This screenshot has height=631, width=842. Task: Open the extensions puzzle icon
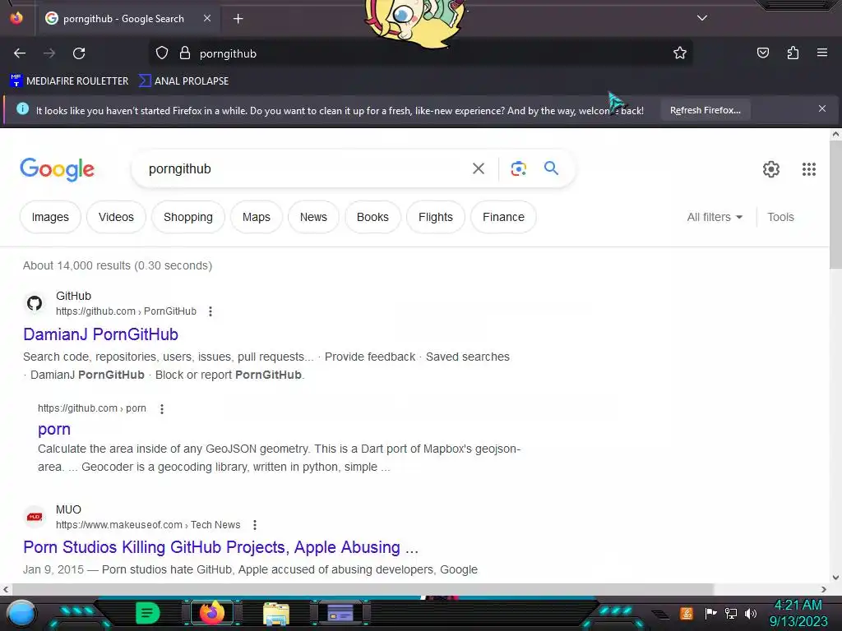793,53
